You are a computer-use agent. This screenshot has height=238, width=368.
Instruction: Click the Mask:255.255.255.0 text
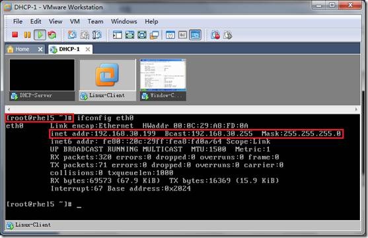coord(301,134)
